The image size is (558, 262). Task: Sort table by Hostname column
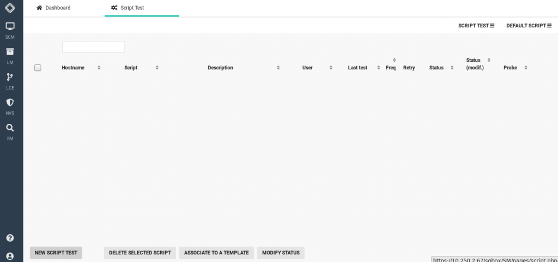click(73, 68)
